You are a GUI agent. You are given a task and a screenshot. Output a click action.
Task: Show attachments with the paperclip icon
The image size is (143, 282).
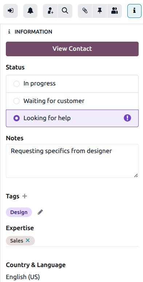click(x=85, y=11)
